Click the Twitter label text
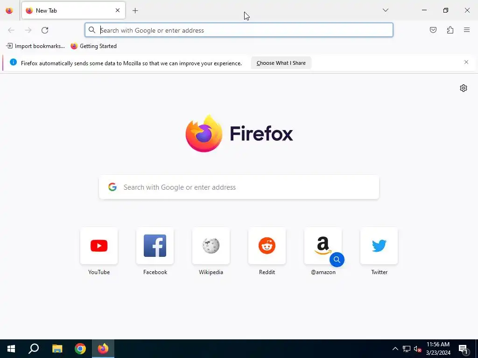This screenshot has width=478, height=358. point(379,272)
